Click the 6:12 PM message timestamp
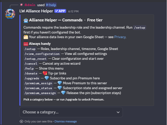Viewport: 167px width, 125px height. (x=73, y=11)
